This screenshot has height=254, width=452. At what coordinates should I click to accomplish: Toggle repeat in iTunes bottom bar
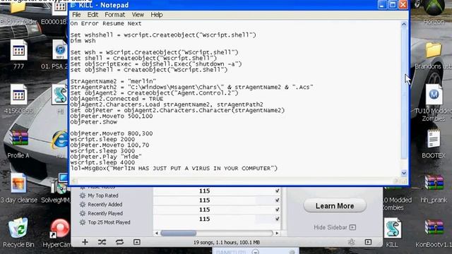point(119,242)
